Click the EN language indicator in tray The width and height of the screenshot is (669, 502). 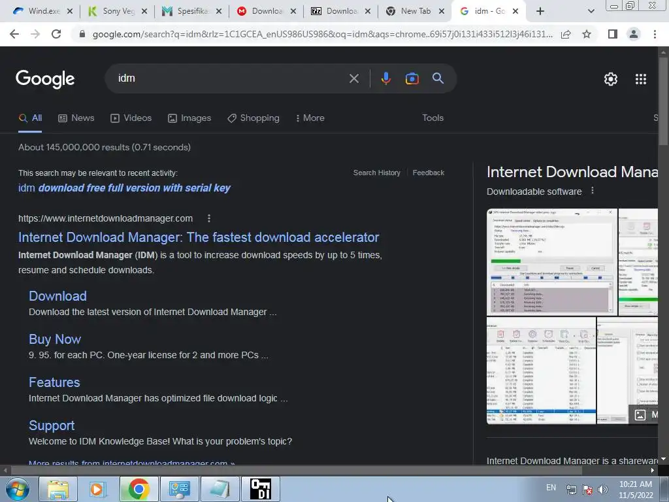point(551,488)
